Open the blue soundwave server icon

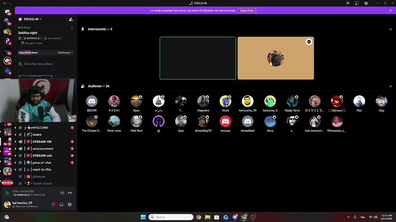(x=7, y=71)
